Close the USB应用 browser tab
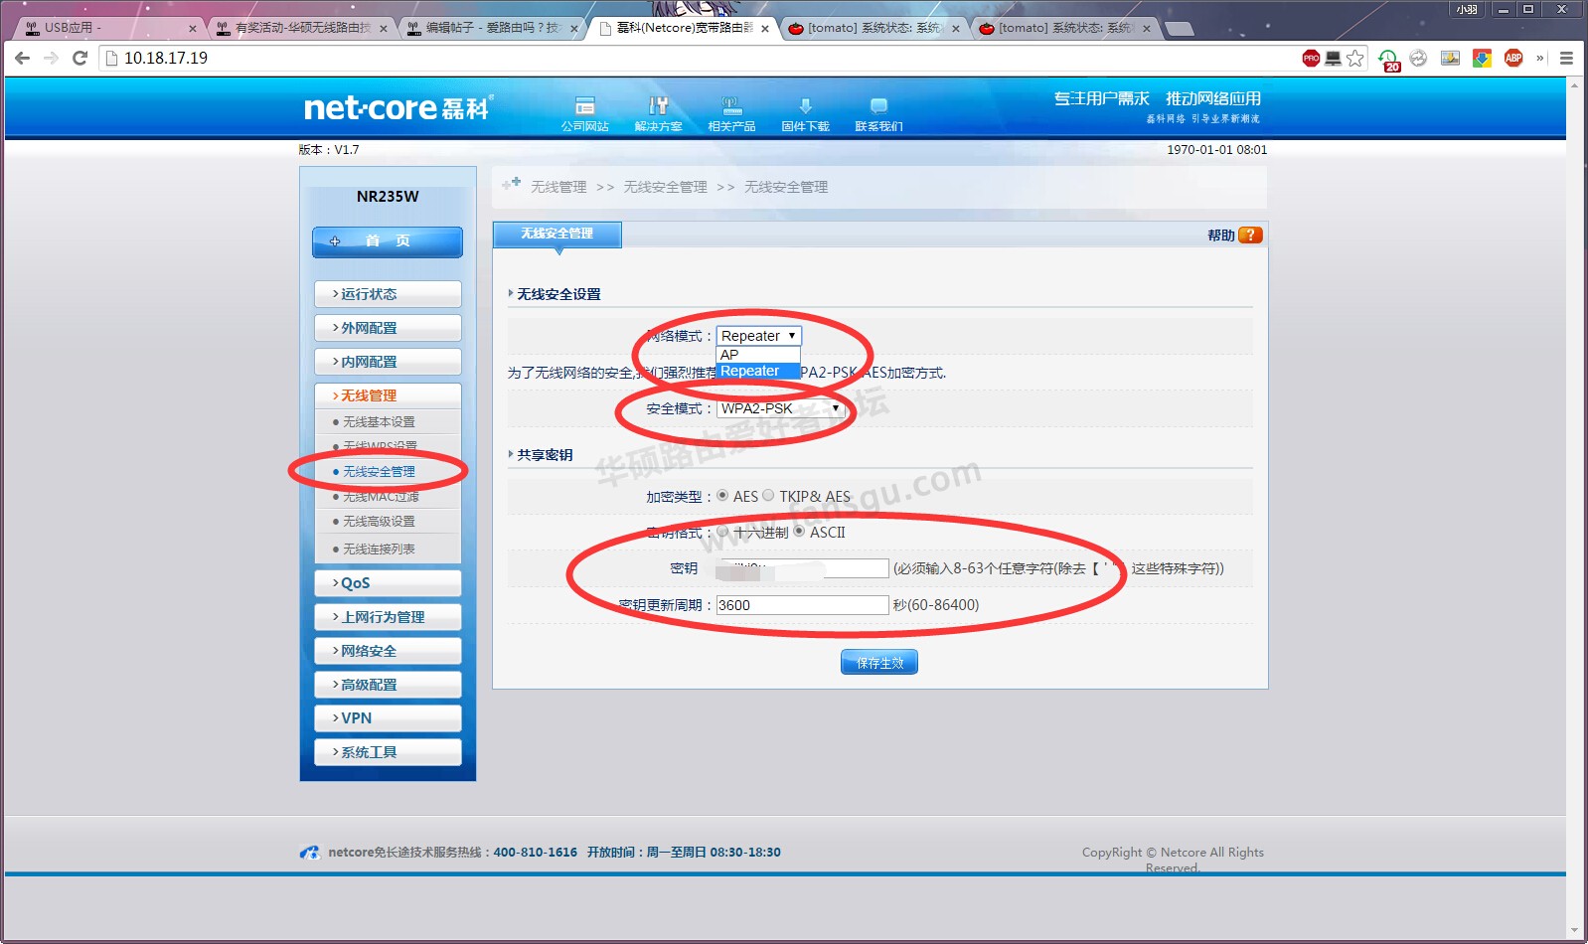Screen dimensions: 1588x944 click(x=193, y=29)
